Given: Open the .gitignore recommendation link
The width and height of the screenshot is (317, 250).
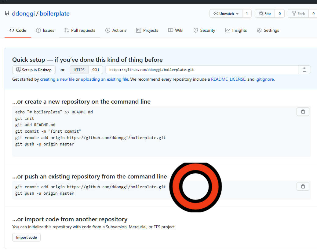Looking at the screenshot, I should pyautogui.click(x=265, y=79).
